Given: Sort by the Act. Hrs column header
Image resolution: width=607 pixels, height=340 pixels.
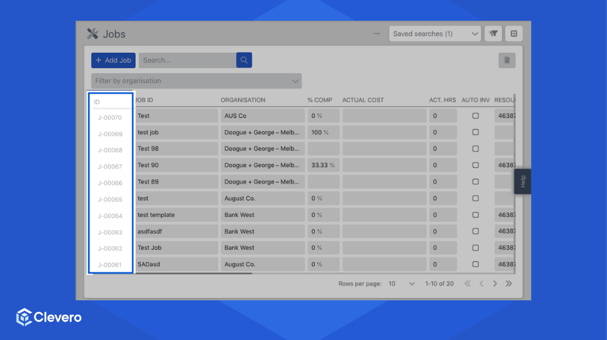Looking at the screenshot, I should pyautogui.click(x=442, y=100).
